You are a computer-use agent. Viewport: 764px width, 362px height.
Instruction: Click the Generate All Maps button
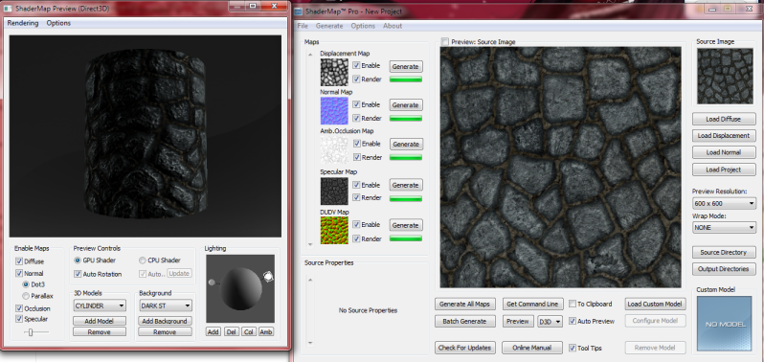point(465,304)
